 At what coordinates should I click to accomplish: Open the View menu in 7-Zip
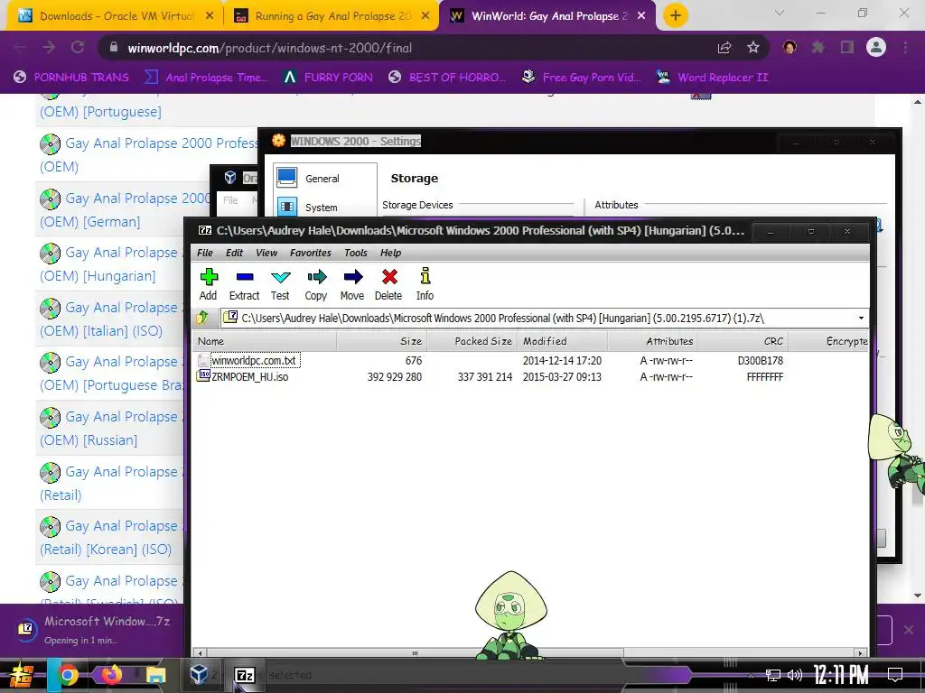266,253
